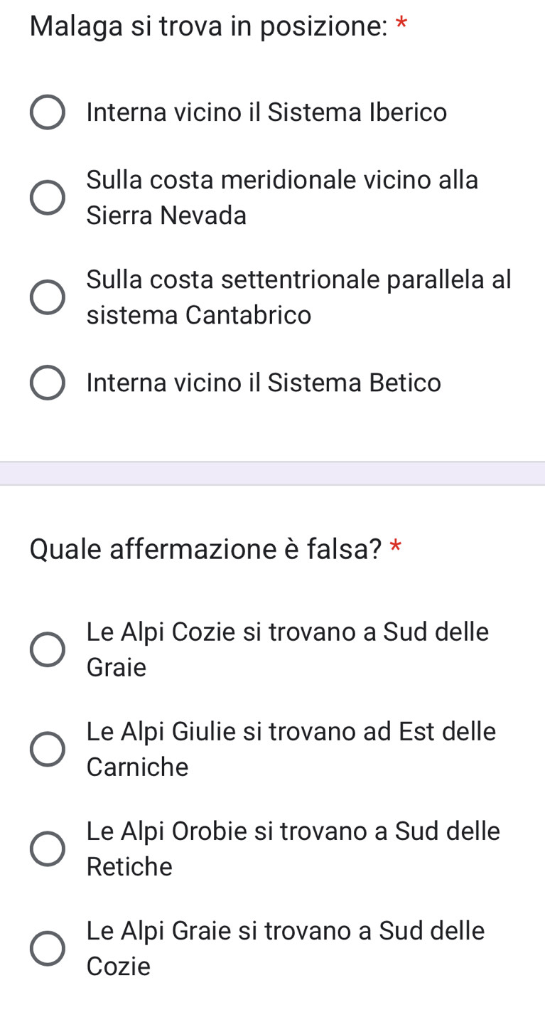Select Interna vicino il Sistema Betico radio
The height and width of the screenshot is (1027, 545).
[x=48, y=383]
